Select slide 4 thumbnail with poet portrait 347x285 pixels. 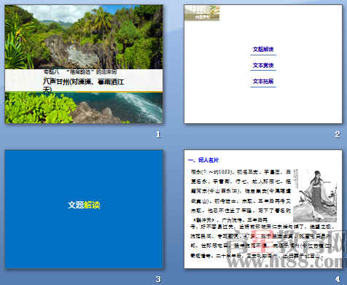pos(263,209)
